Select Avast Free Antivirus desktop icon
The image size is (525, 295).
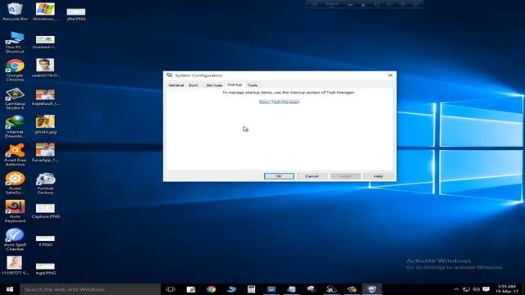tap(15, 155)
